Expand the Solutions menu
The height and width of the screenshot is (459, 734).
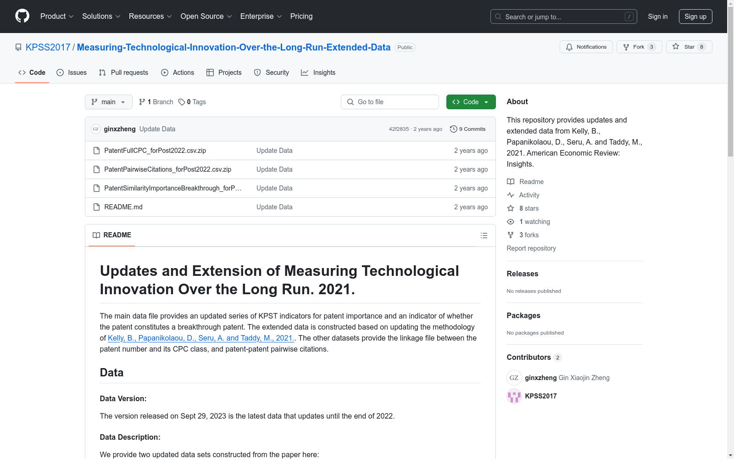click(101, 17)
